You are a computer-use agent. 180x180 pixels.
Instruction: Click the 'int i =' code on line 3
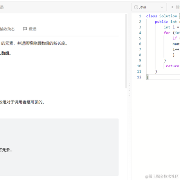point(171,27)
